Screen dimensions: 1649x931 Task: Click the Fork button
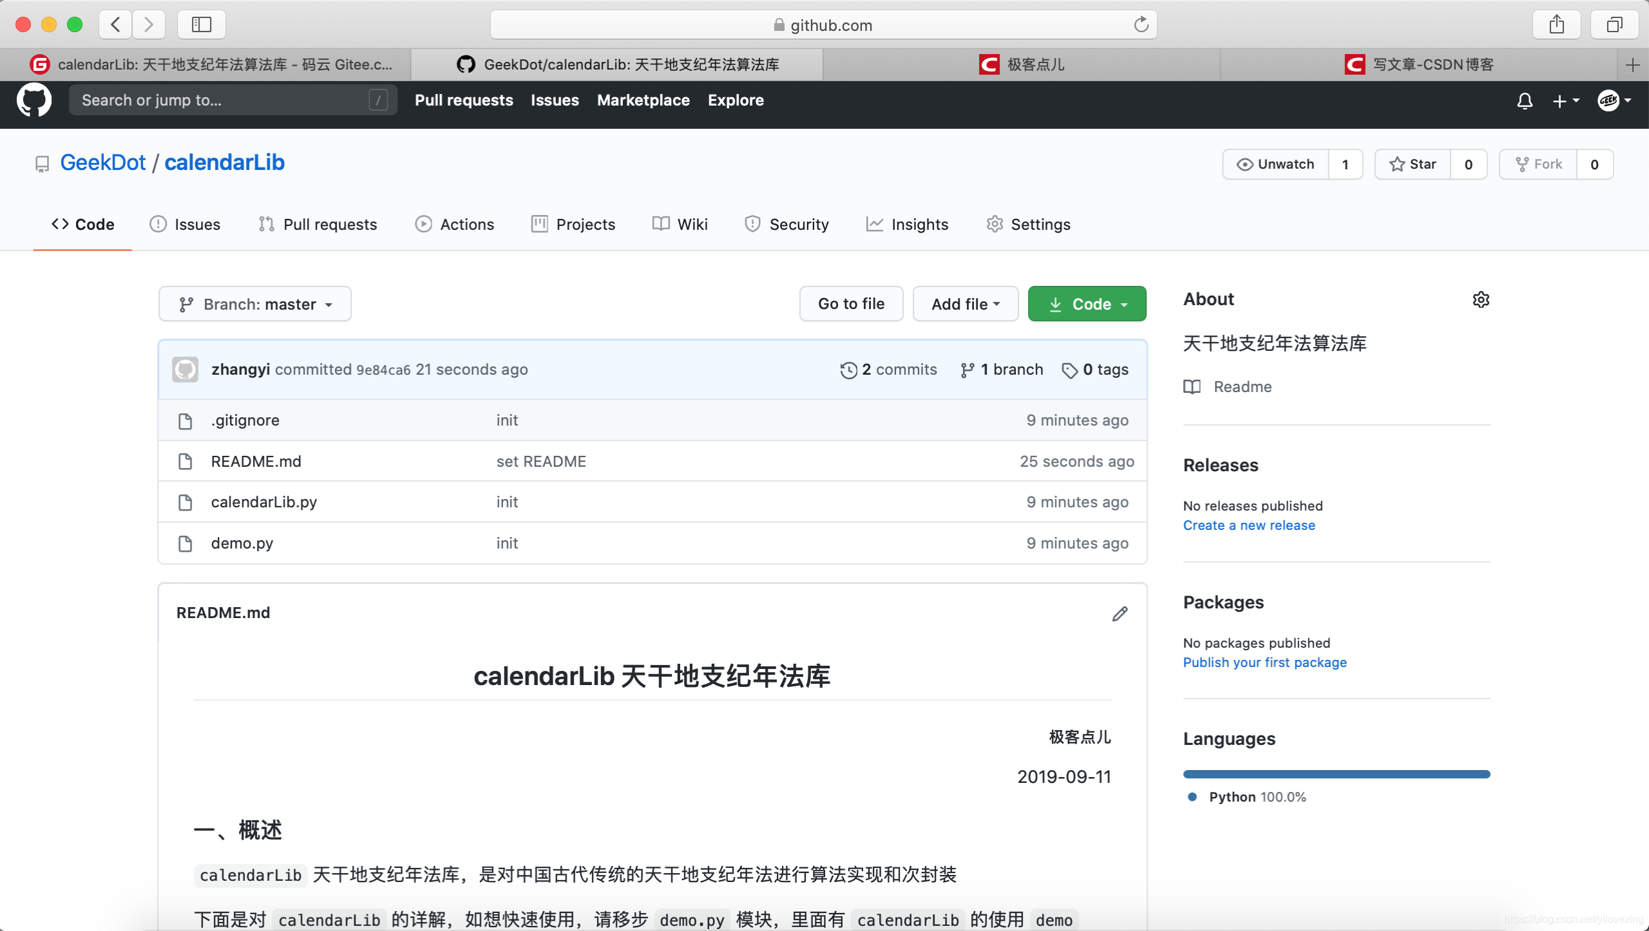point(1539,164)
